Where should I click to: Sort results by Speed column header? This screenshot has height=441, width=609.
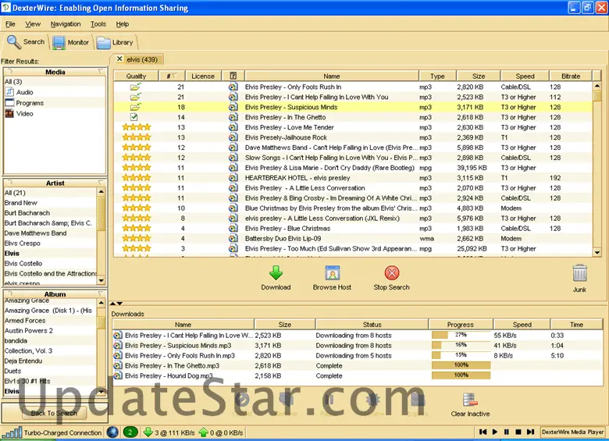[525, 76]
